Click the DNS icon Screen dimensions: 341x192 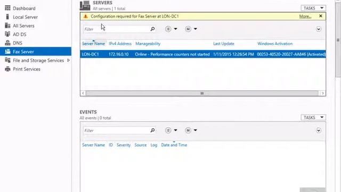pos(7,43)
